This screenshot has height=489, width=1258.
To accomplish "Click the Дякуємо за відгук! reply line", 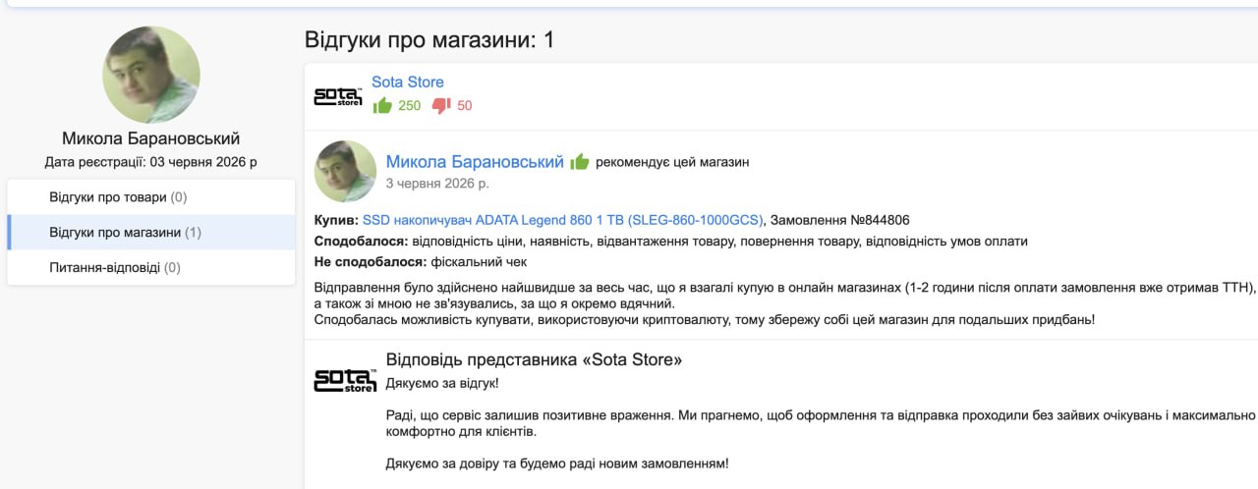I will click(x=443, y=382).
